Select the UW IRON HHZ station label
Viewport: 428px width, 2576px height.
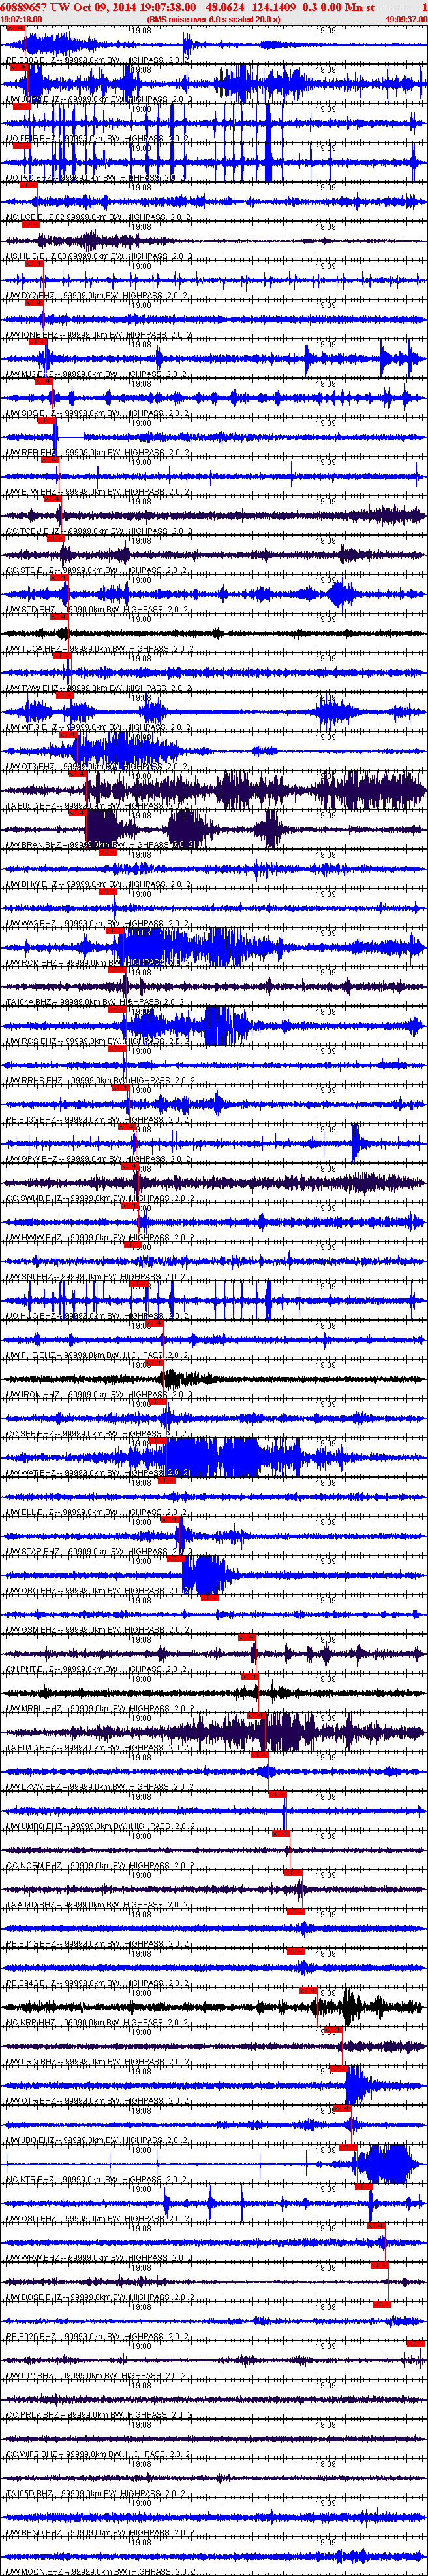pyautogui.click(x=98, y=1394)
